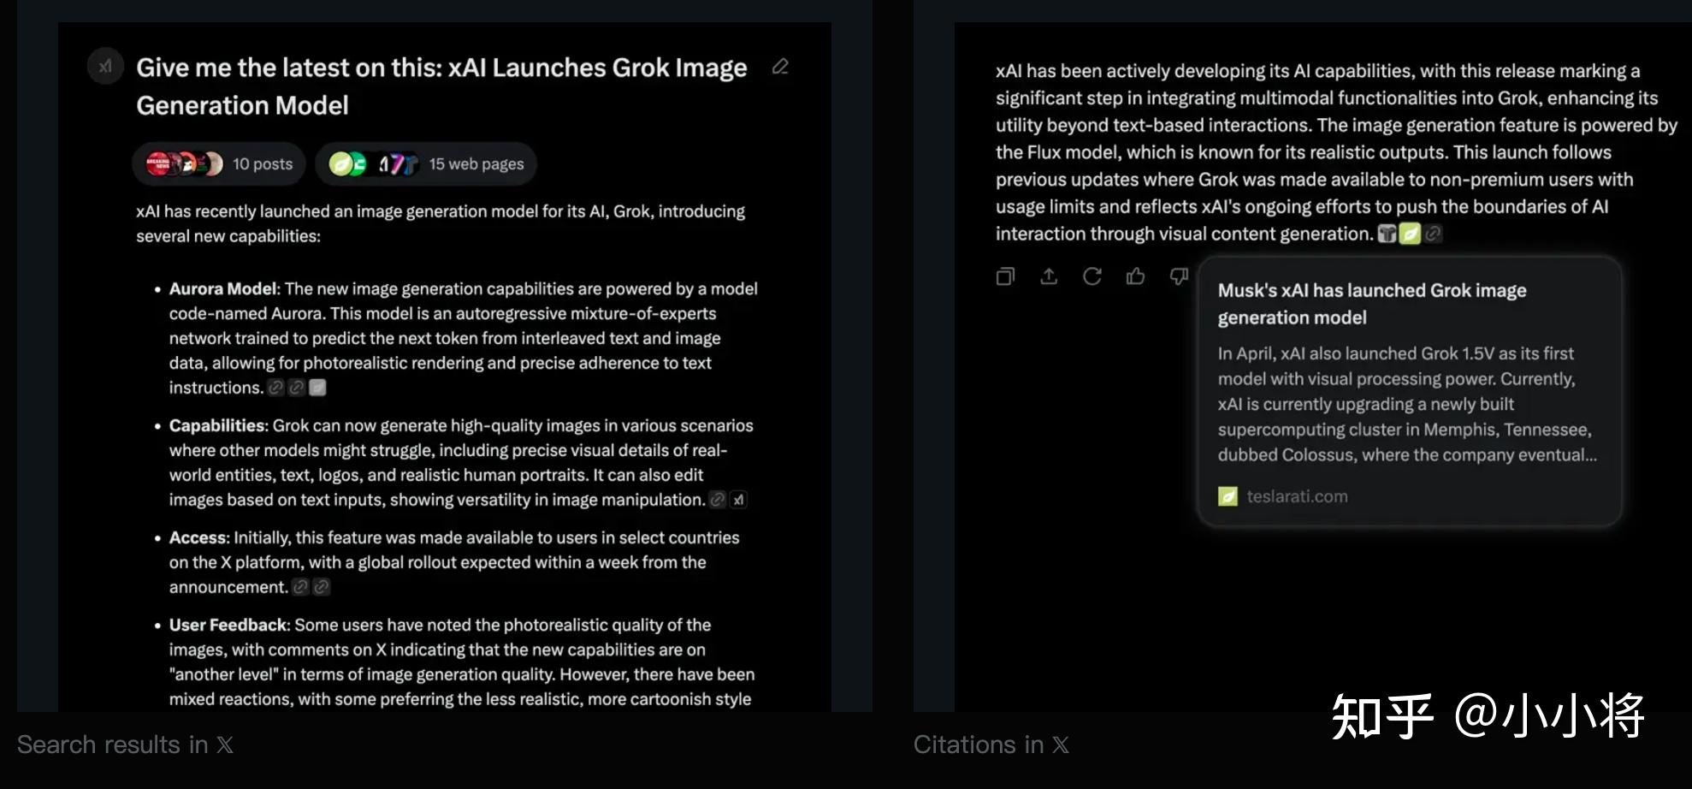
Task: Click the Teslarati favicon in the citation card
Action: (1228, 496)
